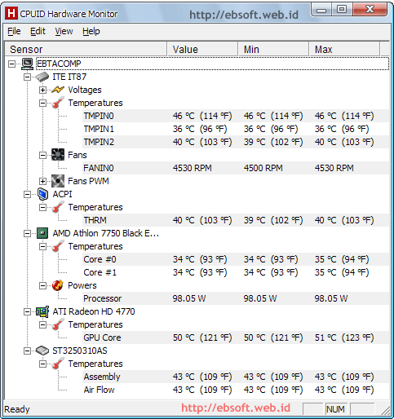
Task: Click the Powers flame icon
Action: [x=58, y=285]
